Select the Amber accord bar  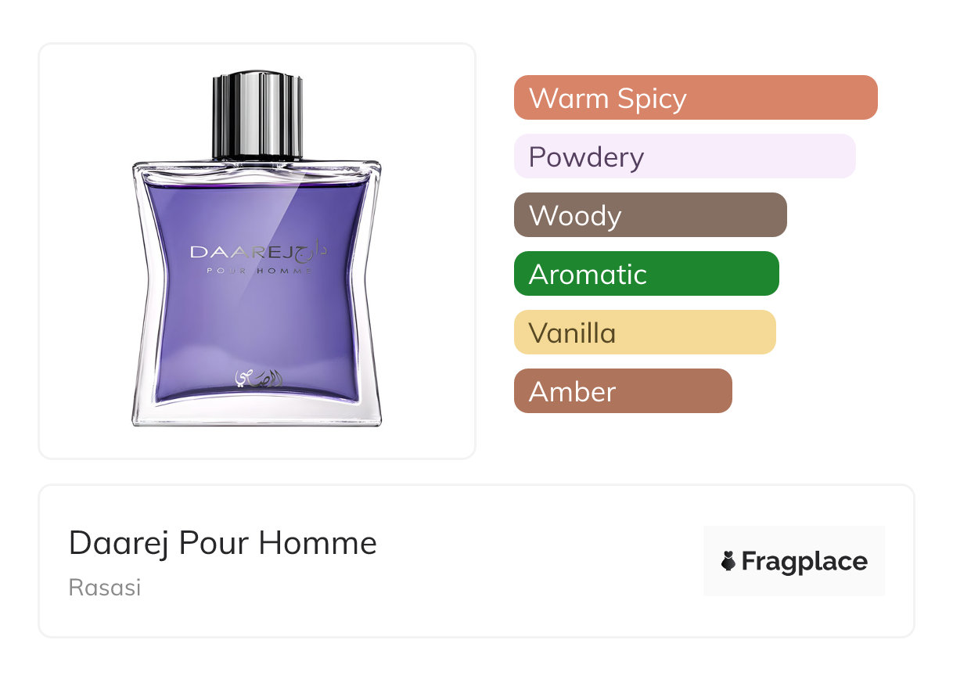623,391
